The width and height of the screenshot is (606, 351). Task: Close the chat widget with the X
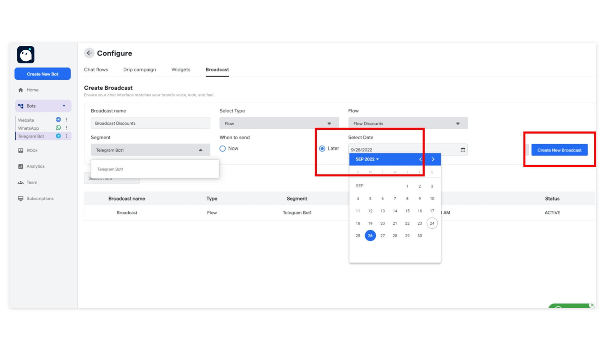tap(592, 305)
